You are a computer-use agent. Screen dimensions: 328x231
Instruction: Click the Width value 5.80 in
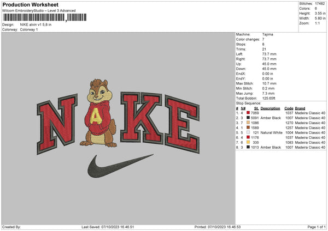tap(320, 19)
